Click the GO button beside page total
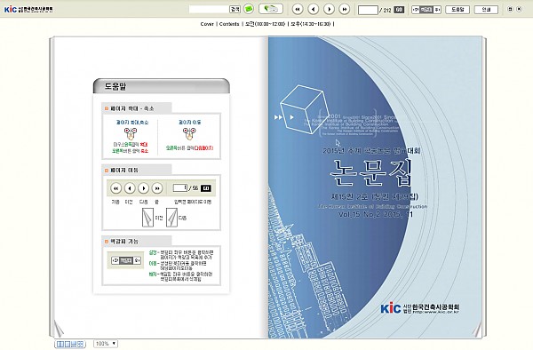 (399, 10)
